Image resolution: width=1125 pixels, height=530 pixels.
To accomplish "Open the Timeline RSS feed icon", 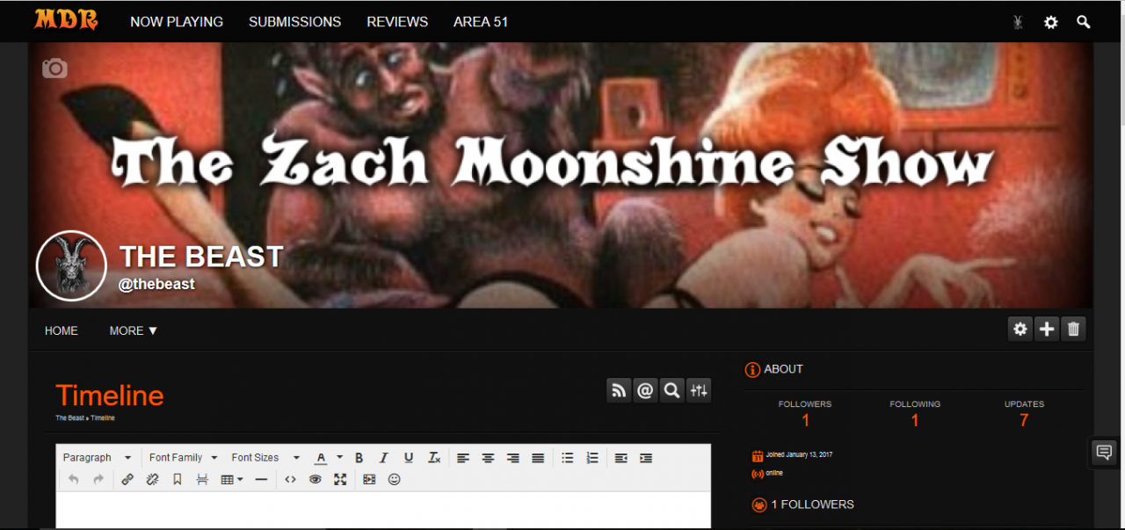I will [619, 390].
